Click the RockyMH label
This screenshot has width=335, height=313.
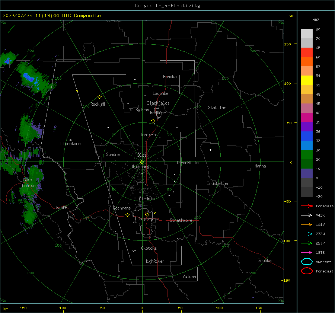98,104
